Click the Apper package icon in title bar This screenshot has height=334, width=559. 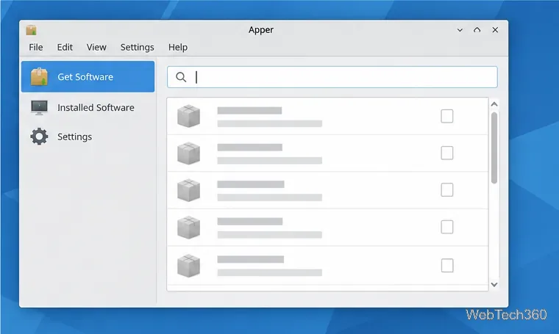click(32, 30)
